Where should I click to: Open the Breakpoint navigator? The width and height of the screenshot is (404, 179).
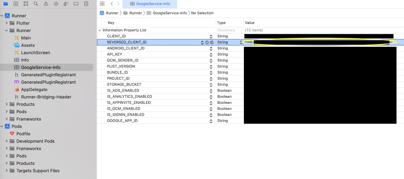click(x=76, y=4)
